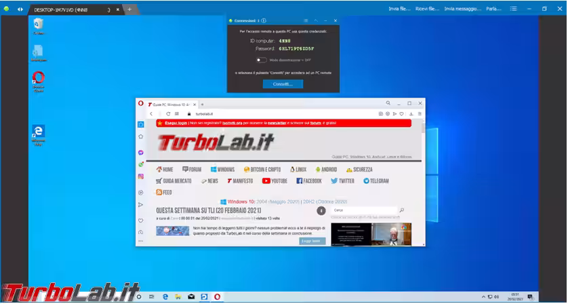Go back in Opera browser
Screen dimensions: 568x304
(x=151, y=113)
